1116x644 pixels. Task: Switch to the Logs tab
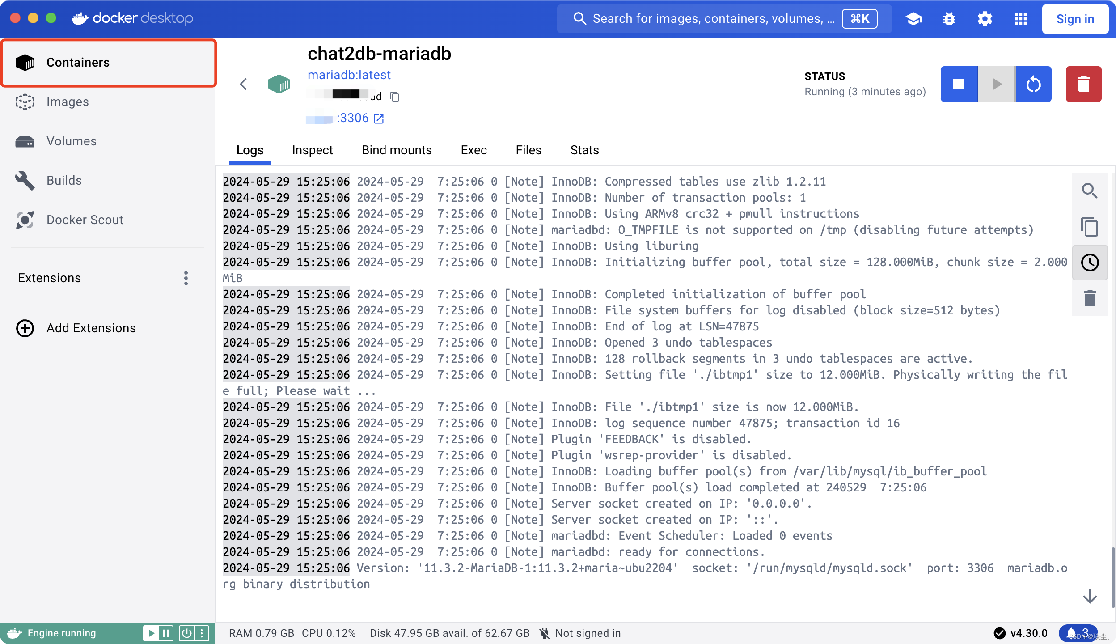pyautogui.click(x=250, y=150)
